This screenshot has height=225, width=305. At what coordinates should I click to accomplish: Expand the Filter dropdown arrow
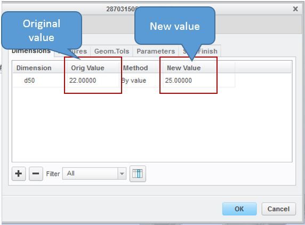click(x=122, y=173)
